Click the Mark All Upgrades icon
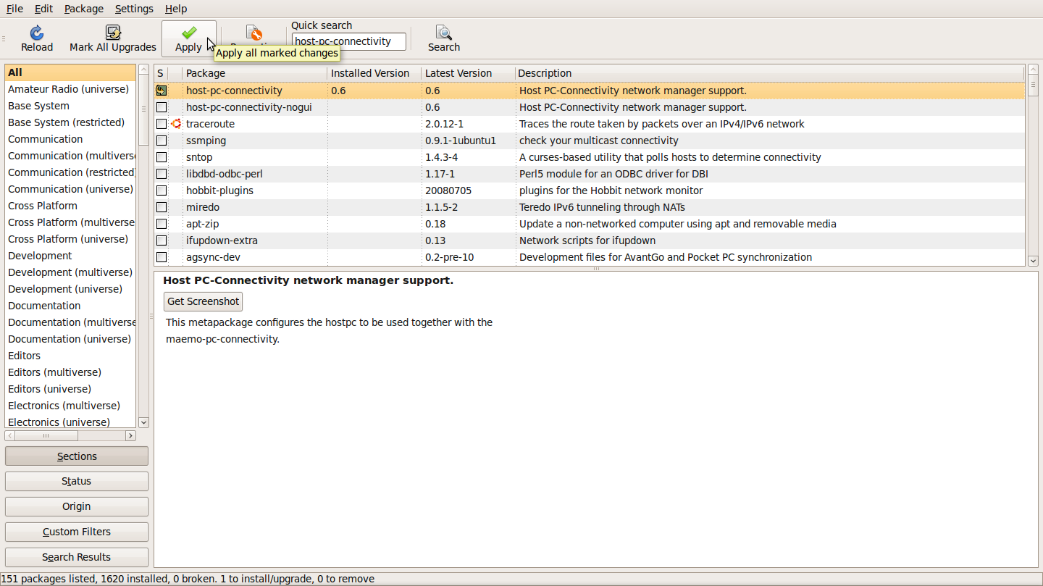 (x=113, y=33)
